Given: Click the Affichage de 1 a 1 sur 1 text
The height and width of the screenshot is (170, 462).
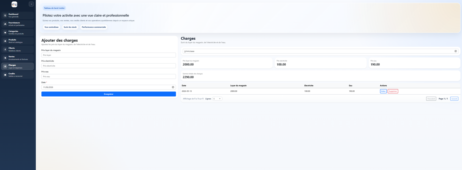Looking at the screenshot, I should coord(193,99).
